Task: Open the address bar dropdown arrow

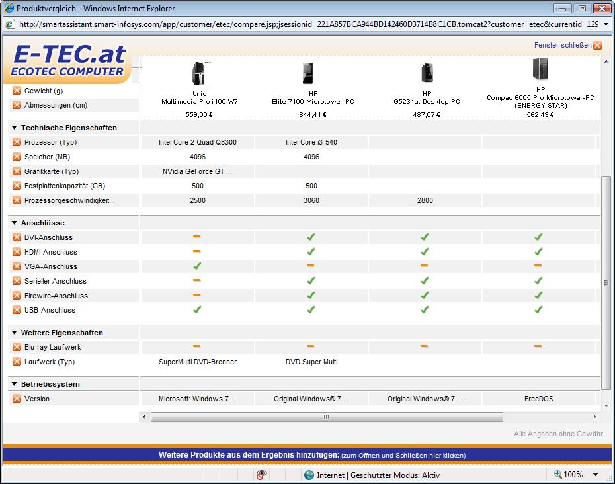Action: [x=606, y=24]
